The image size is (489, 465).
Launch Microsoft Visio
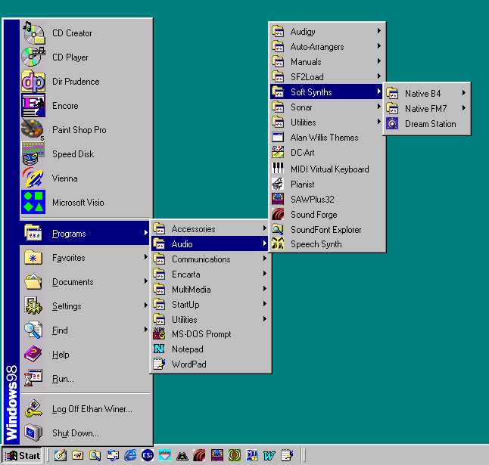(x=77, y=203)
